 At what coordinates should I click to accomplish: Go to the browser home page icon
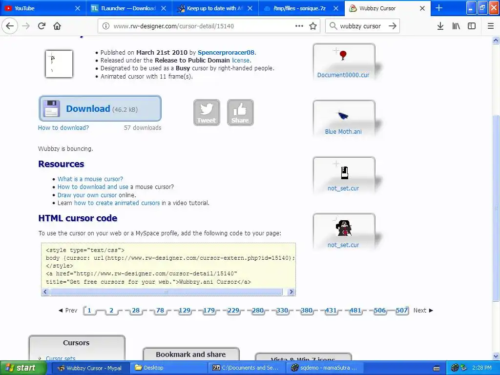(57, 26)
